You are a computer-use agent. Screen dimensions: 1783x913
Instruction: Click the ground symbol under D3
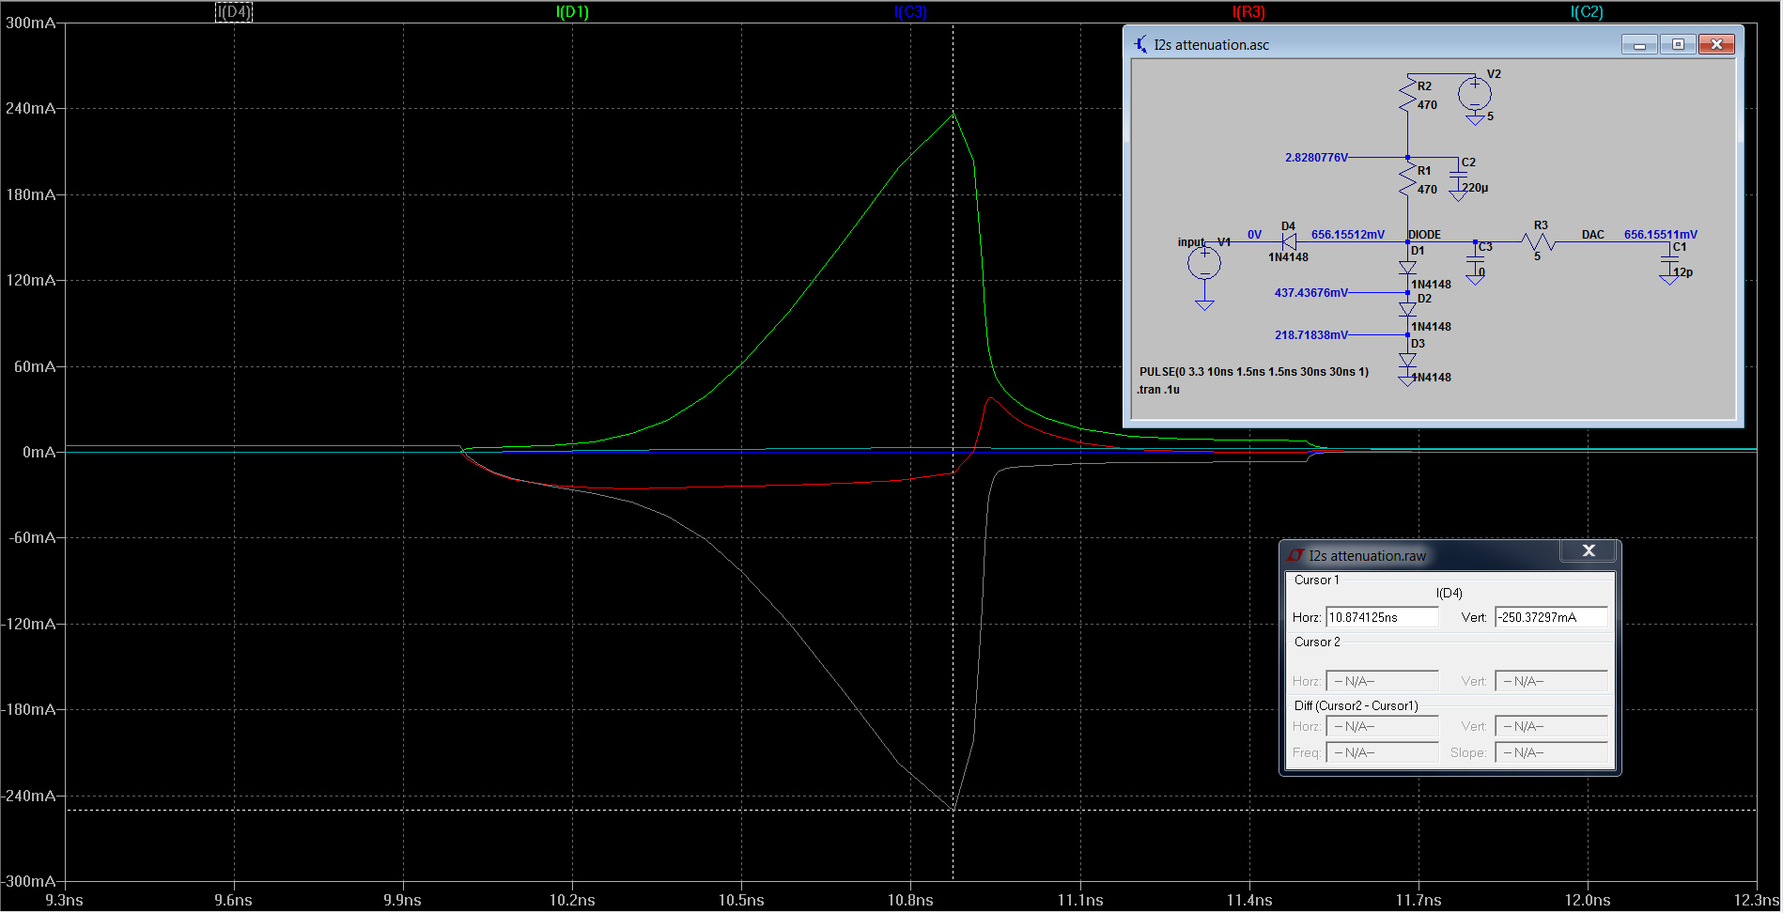click(x=1407, y=380)
